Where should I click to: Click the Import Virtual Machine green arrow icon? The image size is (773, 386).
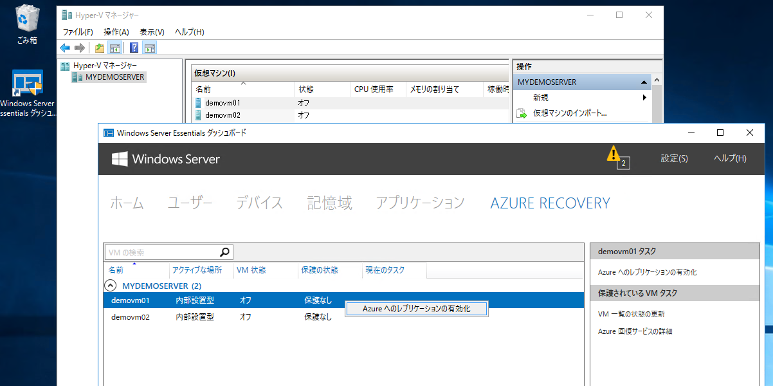pyautogui.click(x=522, y=113)
